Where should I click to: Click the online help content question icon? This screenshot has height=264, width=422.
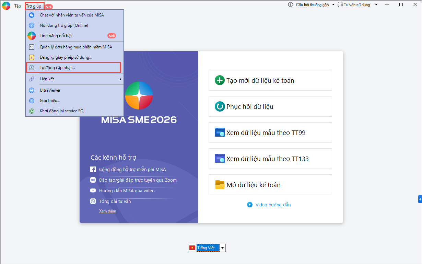[32, 25]
